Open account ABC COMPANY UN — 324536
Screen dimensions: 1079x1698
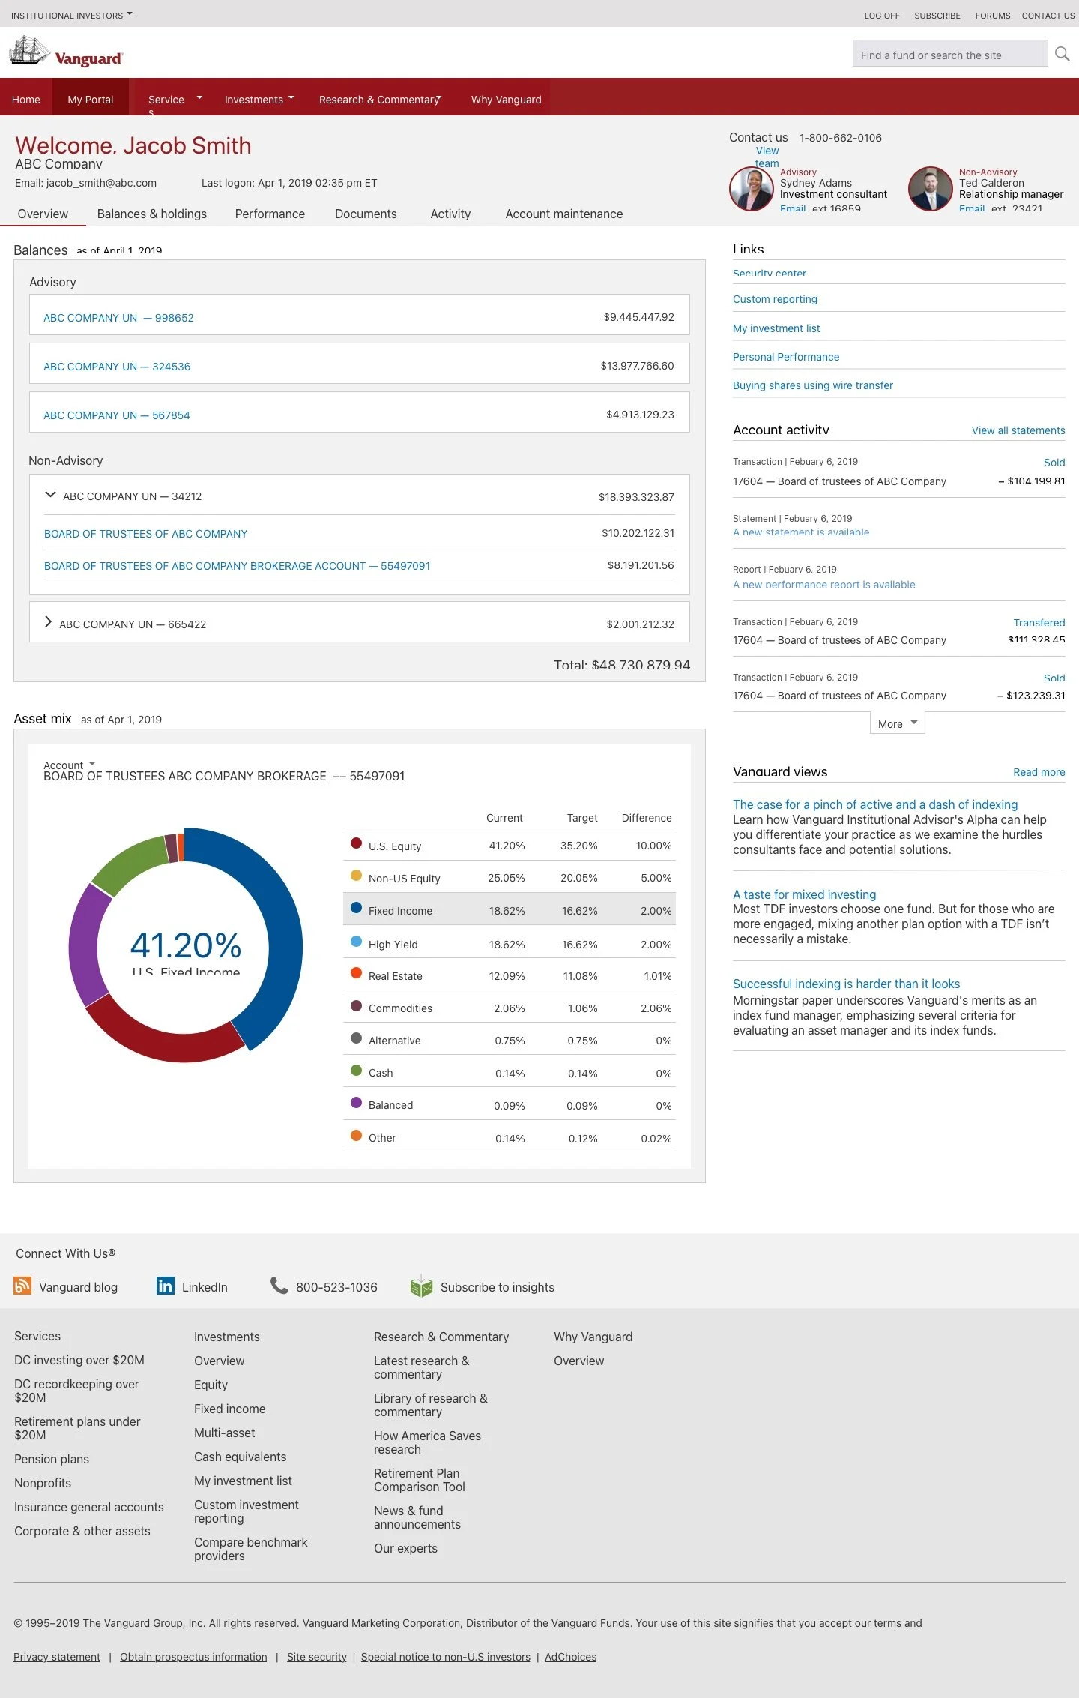(117, 367)
